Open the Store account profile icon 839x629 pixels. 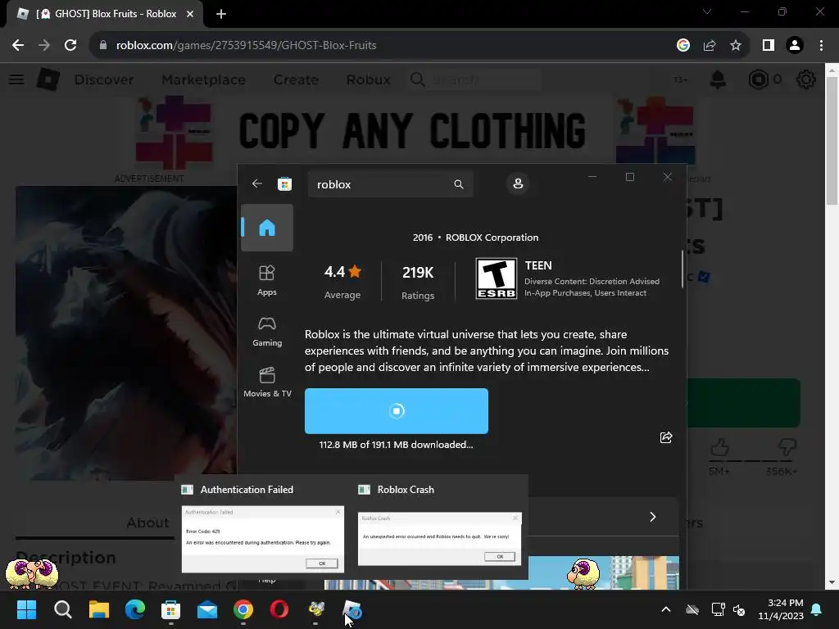tap(518, 183)
